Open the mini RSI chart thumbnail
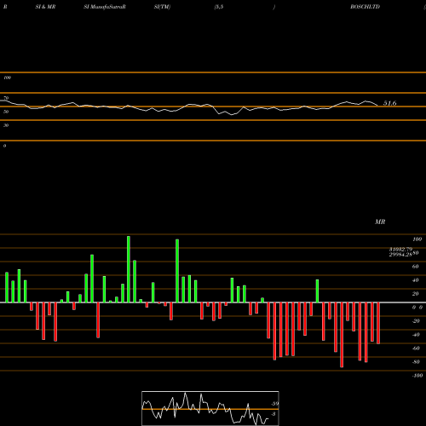 210,408
